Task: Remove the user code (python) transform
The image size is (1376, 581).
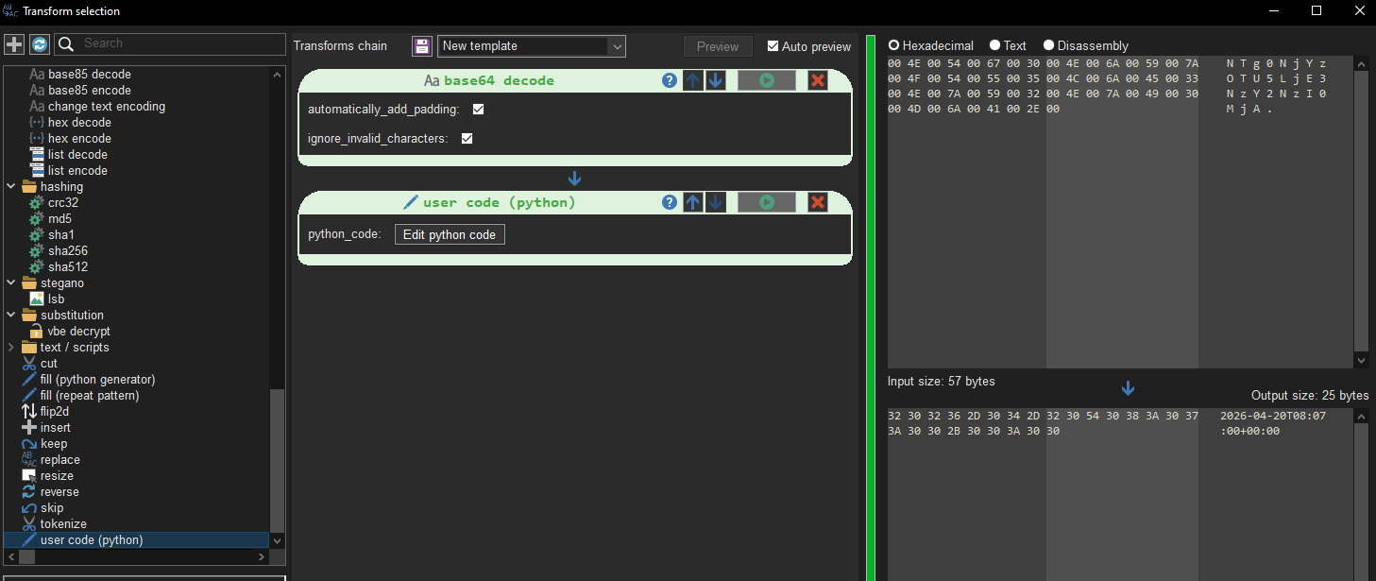Action: (818, 202)
